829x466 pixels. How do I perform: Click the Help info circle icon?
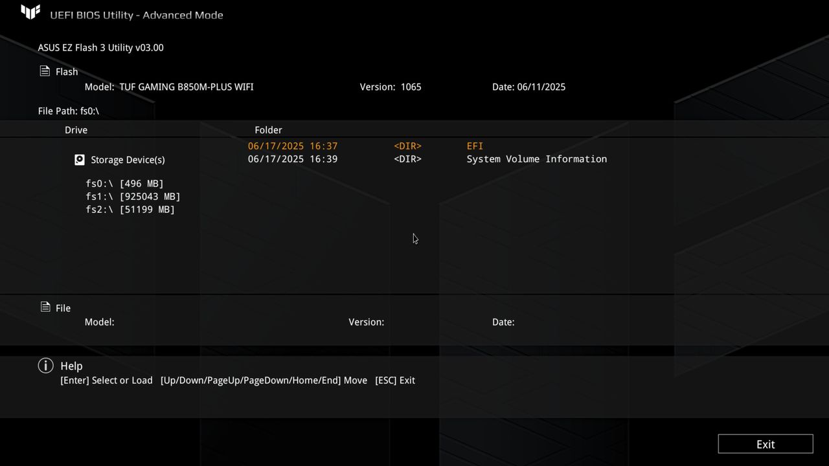45,365
